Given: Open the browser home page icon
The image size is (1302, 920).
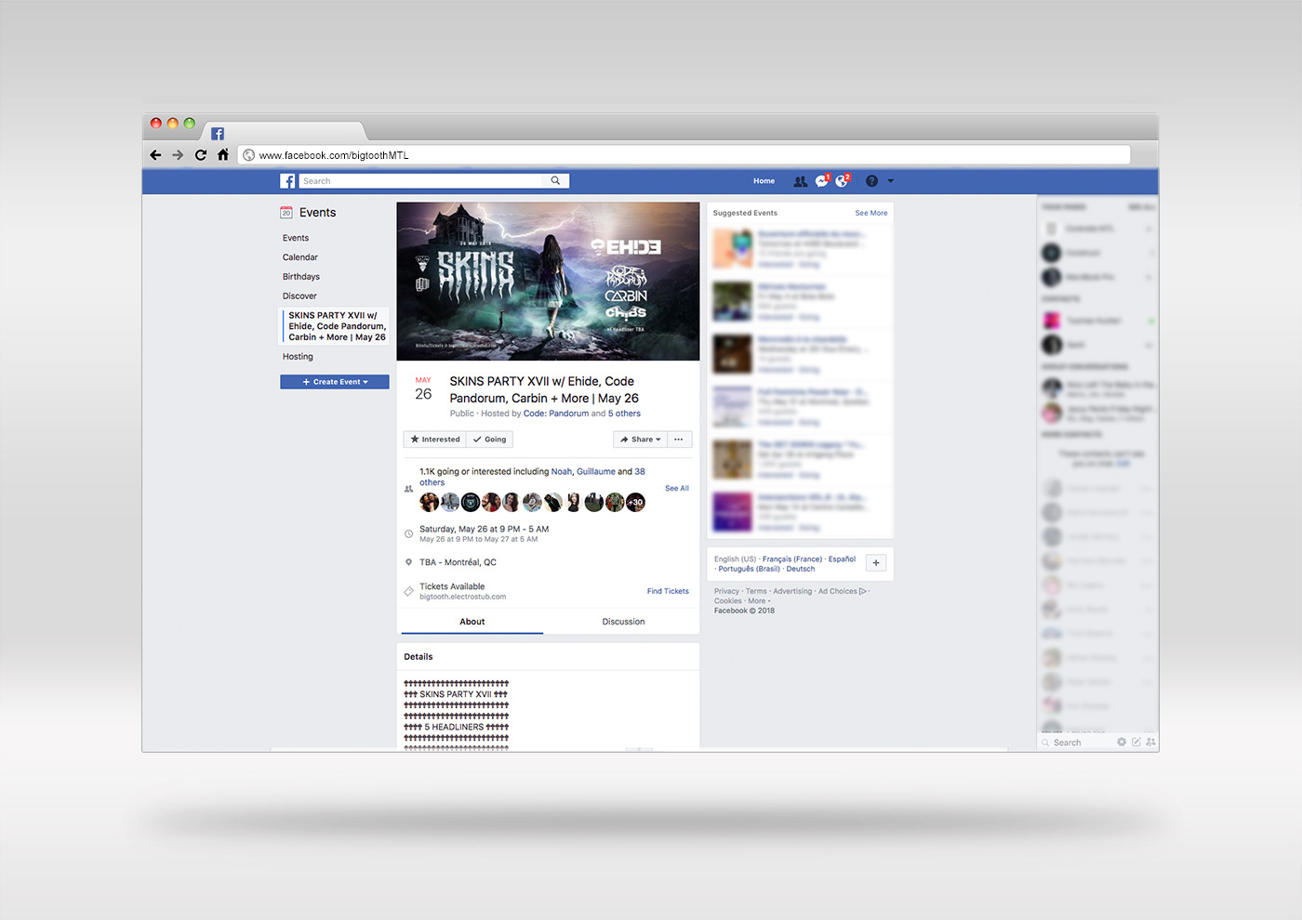Looking at the screenshot, I should (223, 154).
